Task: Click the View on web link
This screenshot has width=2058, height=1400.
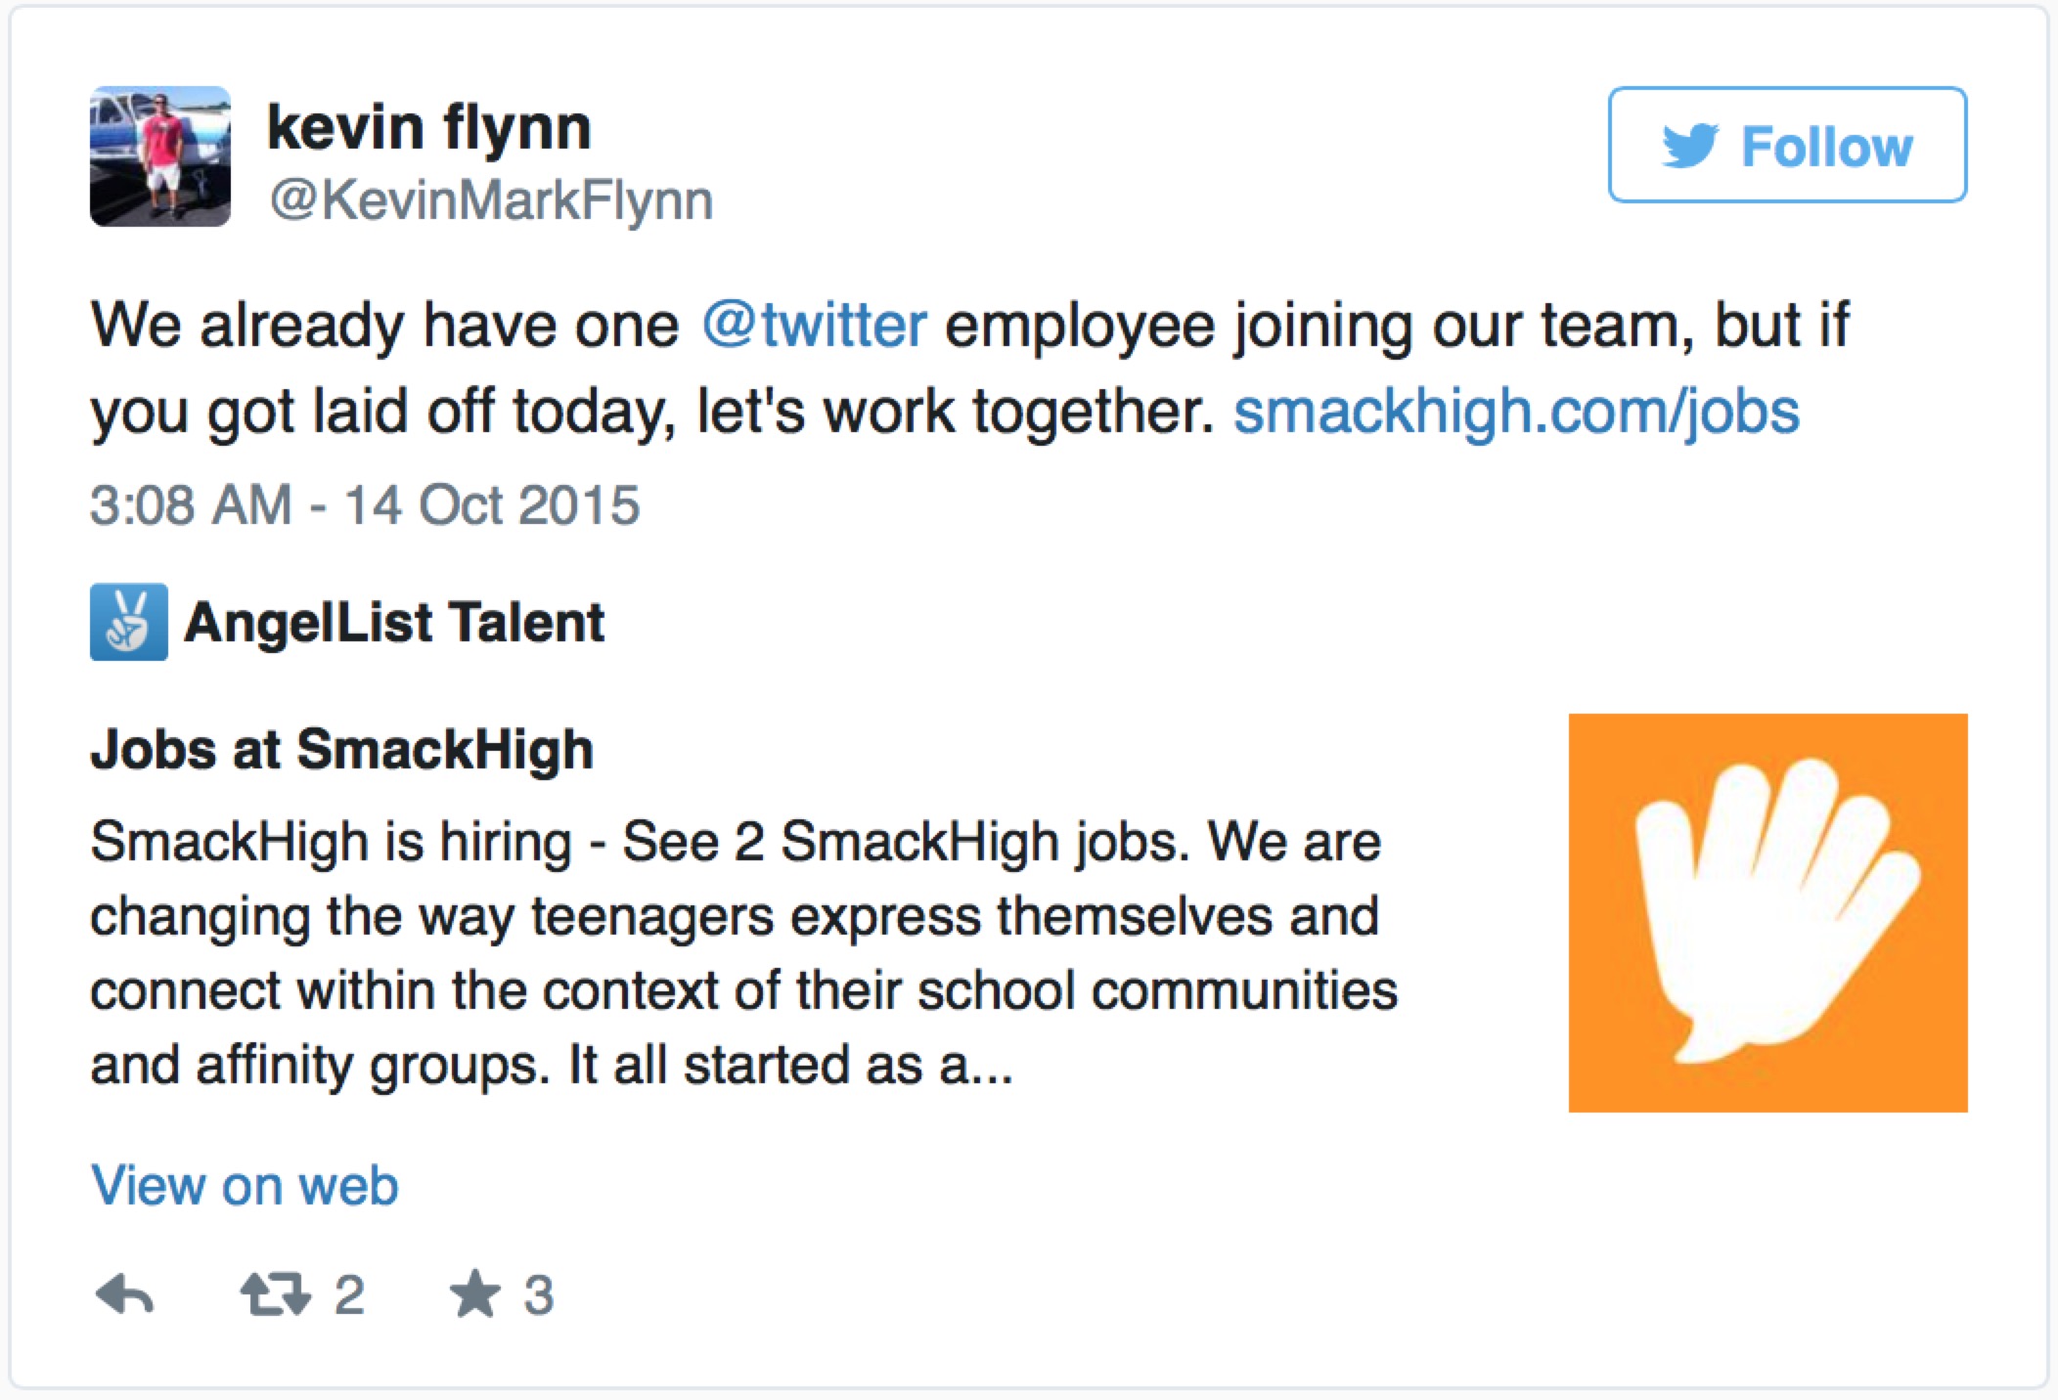Action: click(x=245, y=1186)
